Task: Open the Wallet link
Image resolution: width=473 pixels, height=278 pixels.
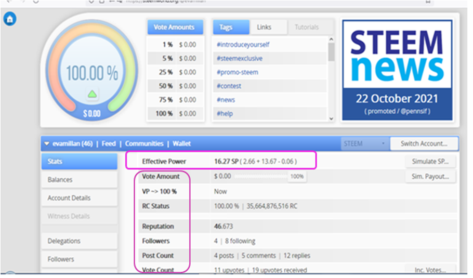Action: 181,143
